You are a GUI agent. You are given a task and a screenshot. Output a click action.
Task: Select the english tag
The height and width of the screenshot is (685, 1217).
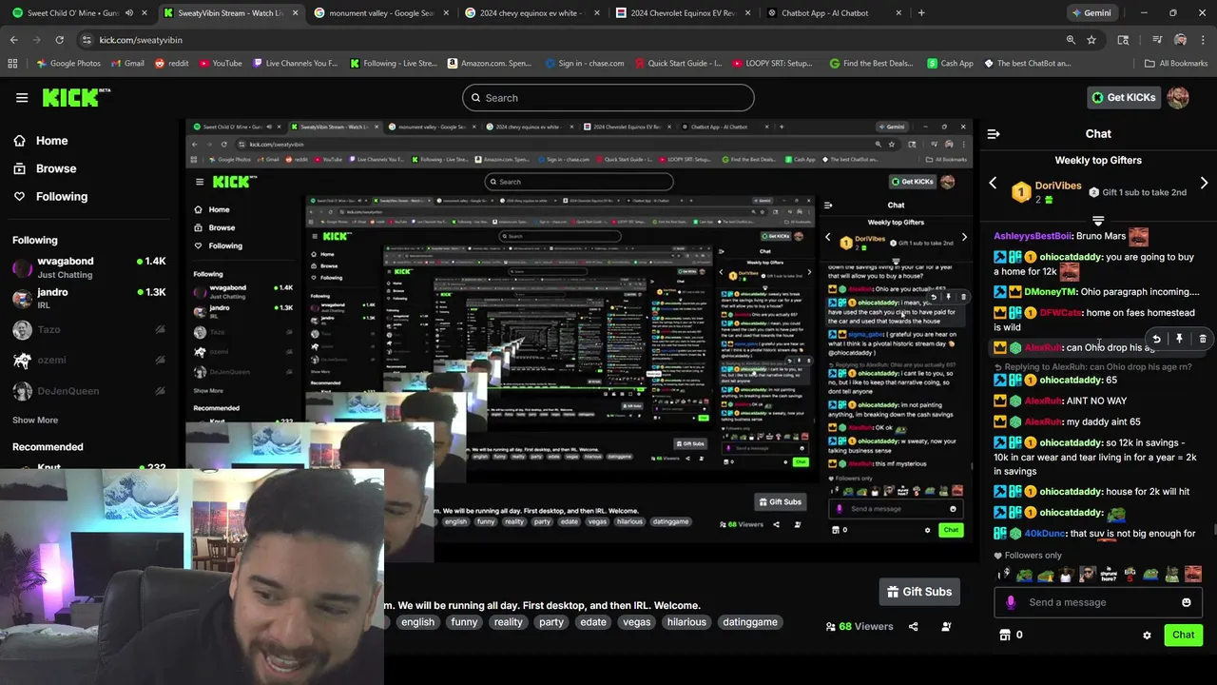417,622
